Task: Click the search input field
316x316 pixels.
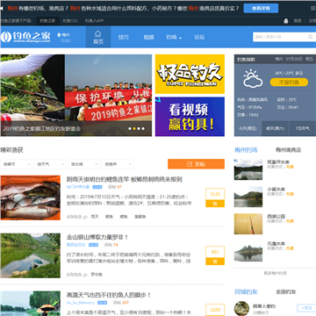Action: [280, 37]
